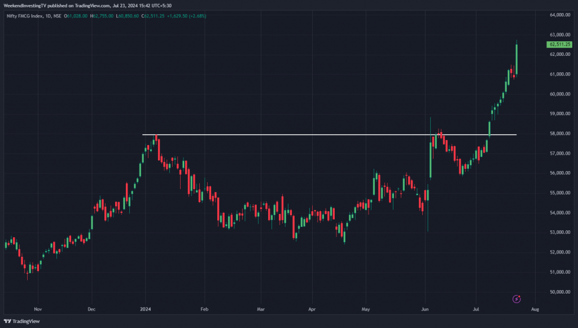Click the high value H62,755.00

click(x=102, y=16)
